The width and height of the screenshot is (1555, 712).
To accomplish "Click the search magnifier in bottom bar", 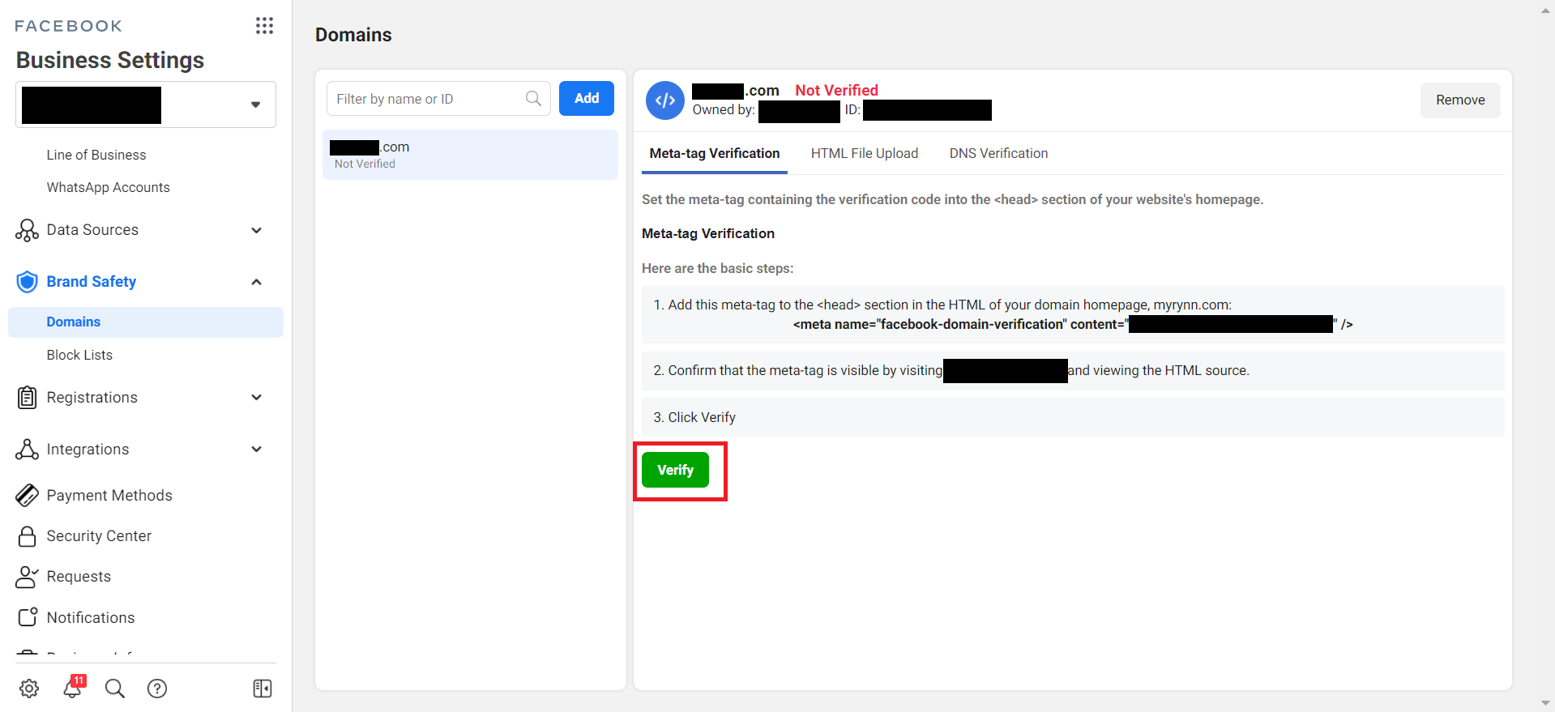I will [x=115, y=689].
